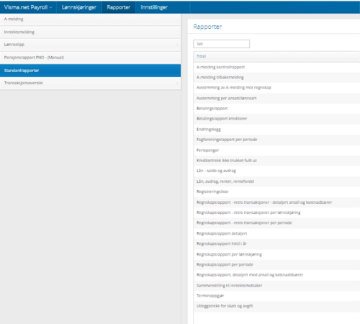Viewport: 360px width, 324px height.
Task: Open the Registreringsliste report
Action: [x=212, y=192]
